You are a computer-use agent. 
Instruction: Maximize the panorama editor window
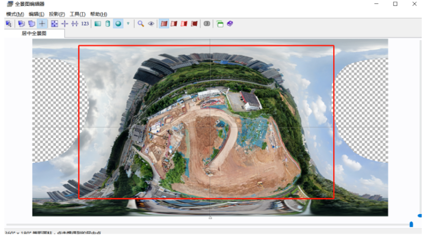(x=395, y=4)
